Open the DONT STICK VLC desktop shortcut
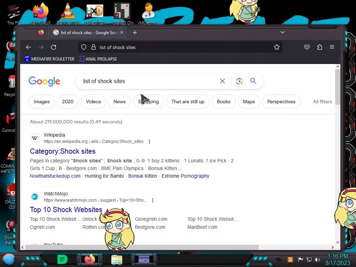This screenshot has height=267, width=356. [68, 14]
